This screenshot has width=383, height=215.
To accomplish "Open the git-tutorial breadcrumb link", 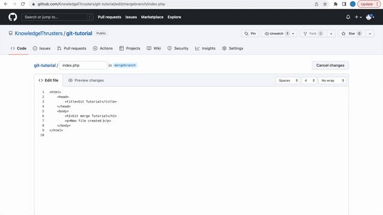I will [45, 65].
